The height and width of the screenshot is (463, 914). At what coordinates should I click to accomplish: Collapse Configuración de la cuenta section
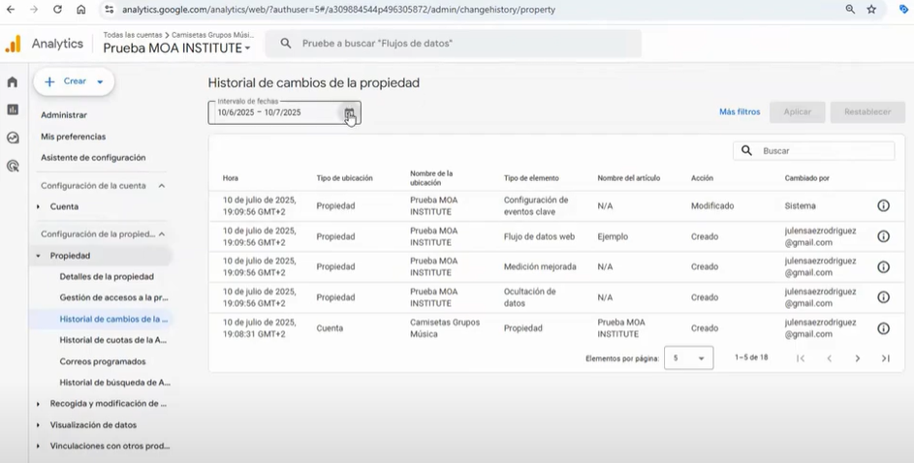coord(162,186)
